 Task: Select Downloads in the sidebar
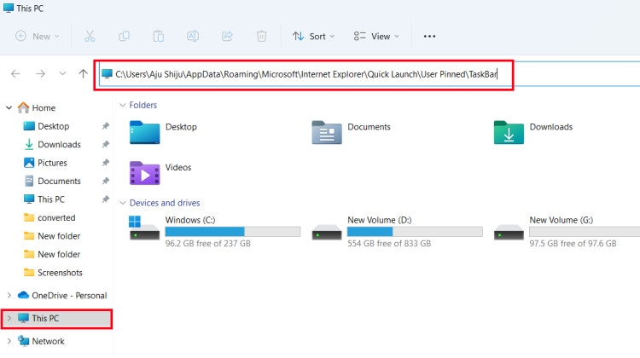(59, 144)
